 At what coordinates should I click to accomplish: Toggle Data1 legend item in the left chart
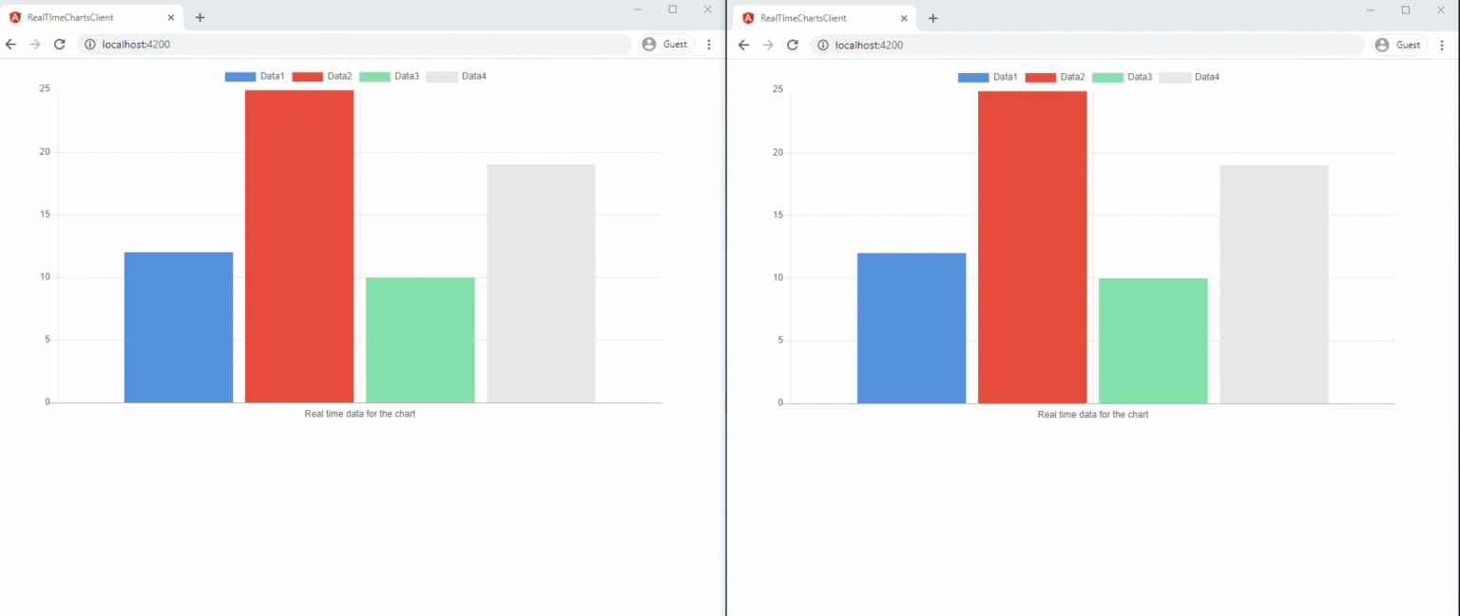[255, 76]
